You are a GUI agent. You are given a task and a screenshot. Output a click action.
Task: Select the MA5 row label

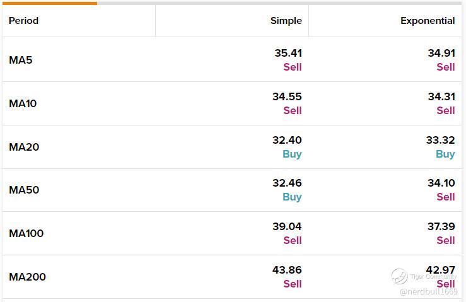coord(21,60)
